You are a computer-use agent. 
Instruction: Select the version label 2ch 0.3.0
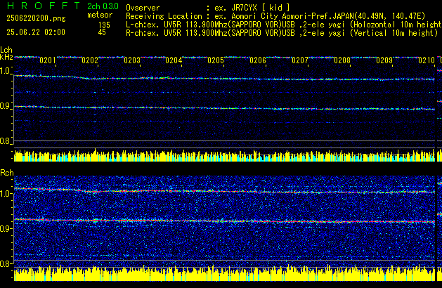(103, 6)
